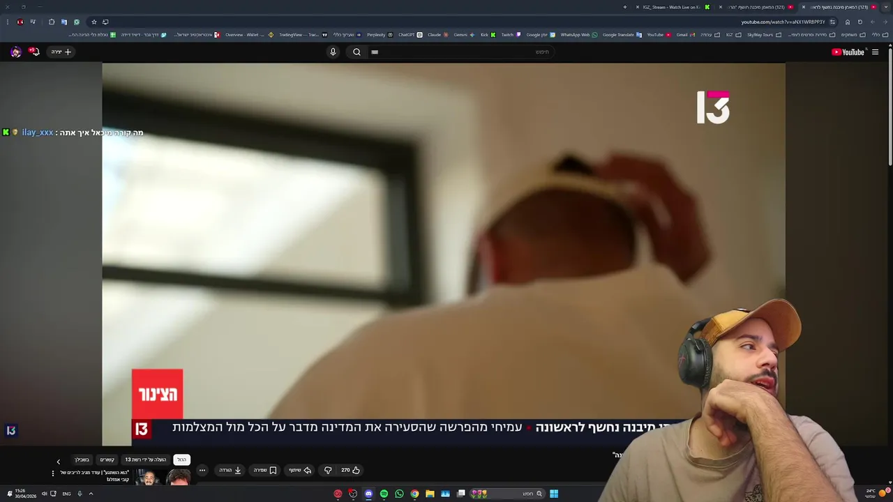This screenshot has width=893, height=502.
Task: Click the Windows Start button
Action: (554, 494)
